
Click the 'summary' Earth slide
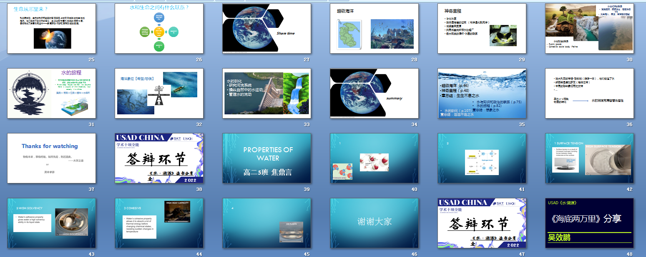(x=375, y=93)
